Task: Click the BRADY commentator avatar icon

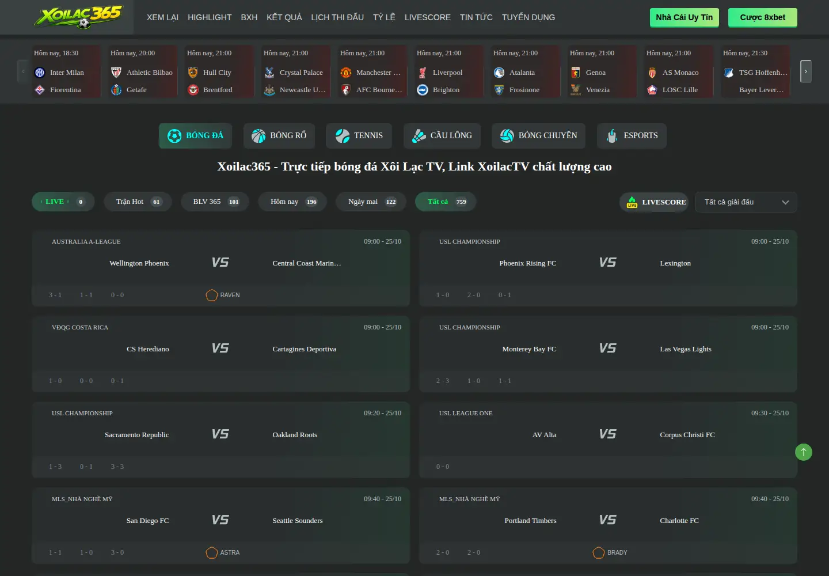Action: [x=599, y=552]
